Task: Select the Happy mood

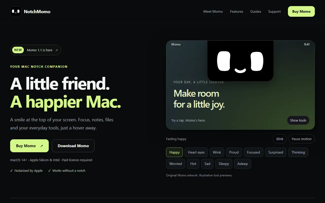Action: pyautogui.click(x=174, y=152)
